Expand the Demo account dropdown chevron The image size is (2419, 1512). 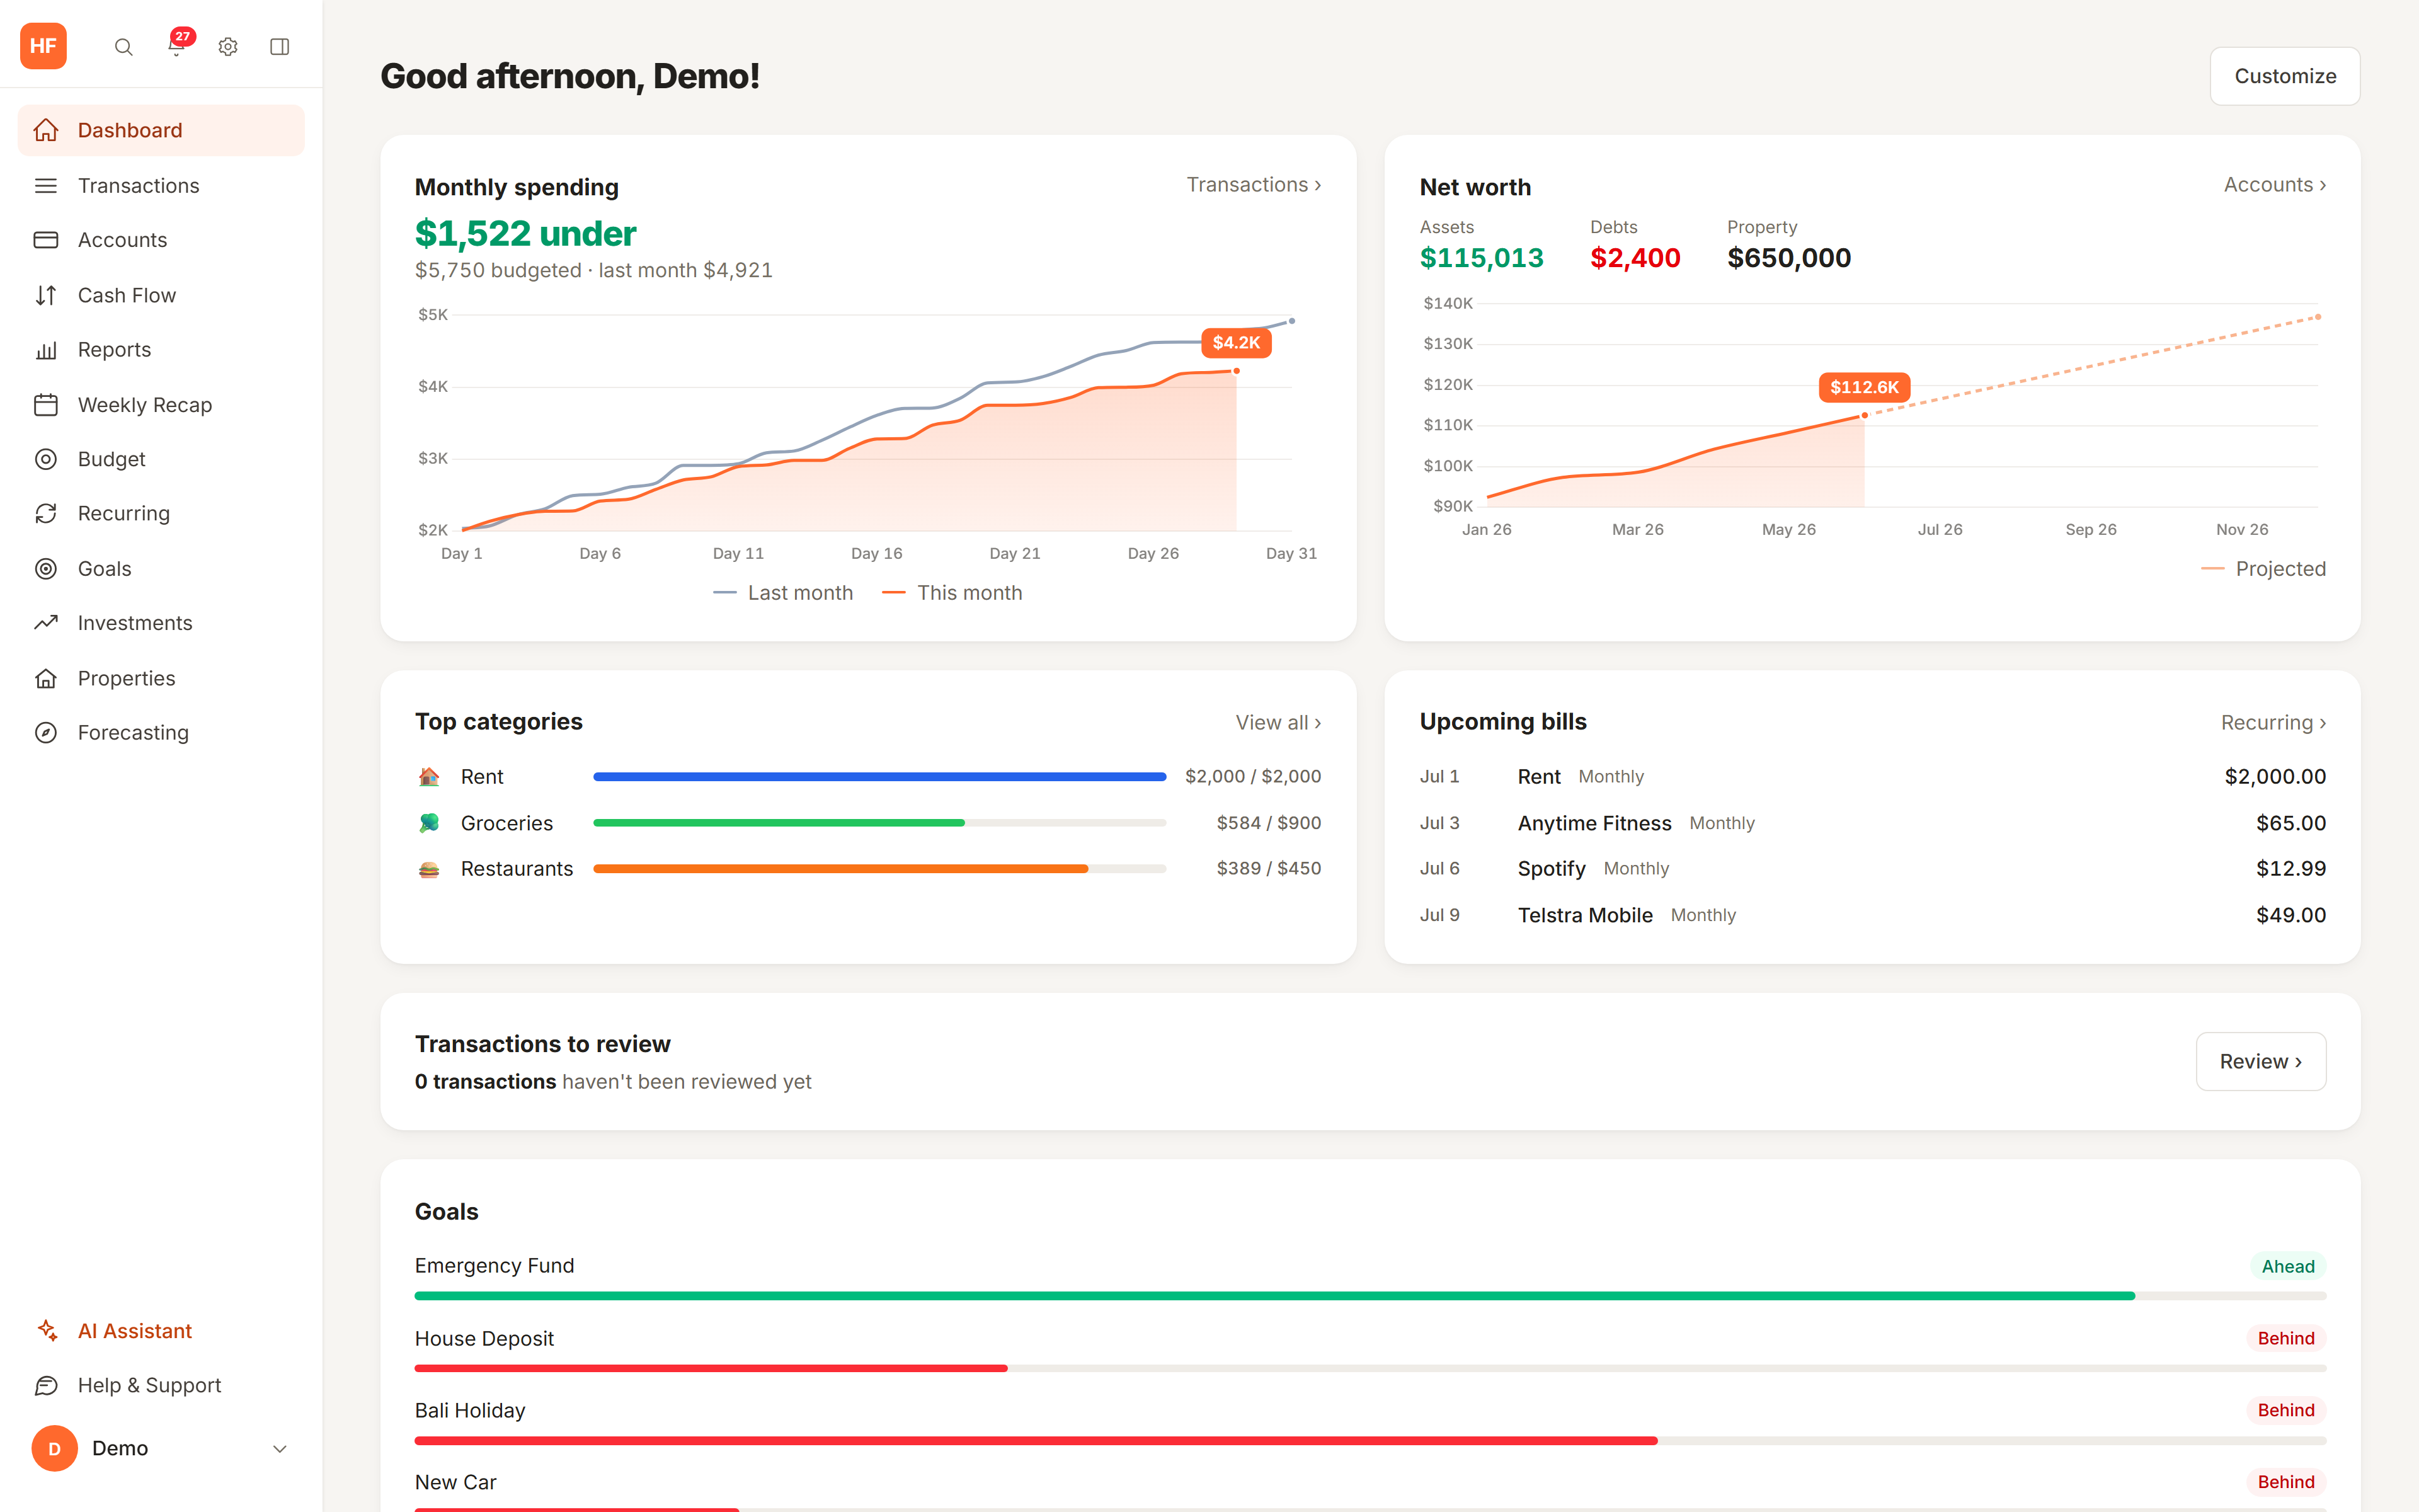[280, 1448]
